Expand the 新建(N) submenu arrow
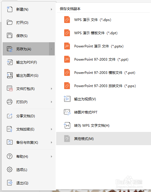Viewport: 151px width, 192px height. coord(52,9)
